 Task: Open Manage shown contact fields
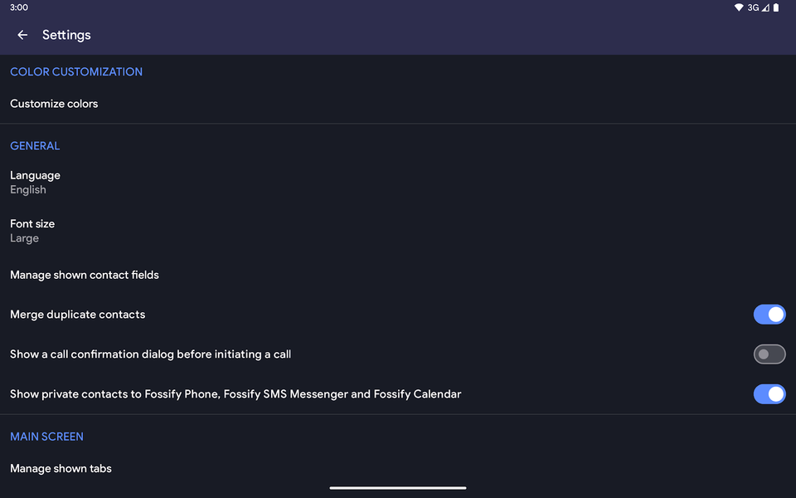pos(84,275)
